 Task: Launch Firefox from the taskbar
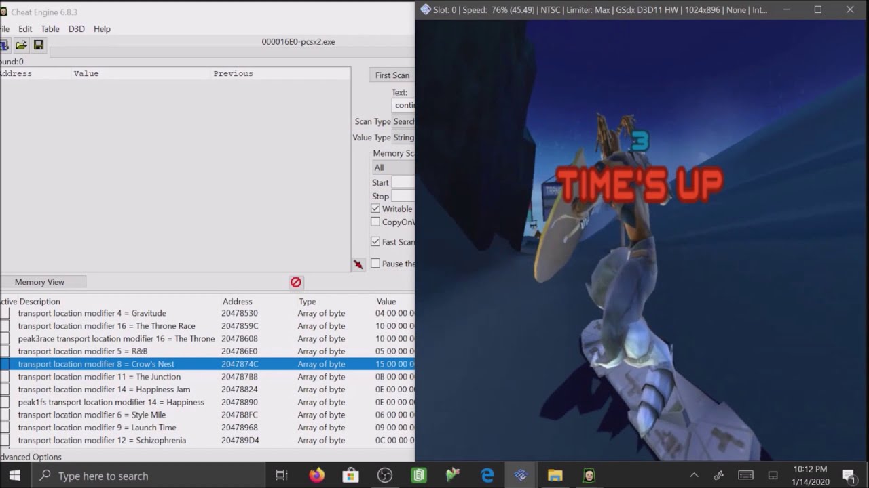click(x=316, y=476)
